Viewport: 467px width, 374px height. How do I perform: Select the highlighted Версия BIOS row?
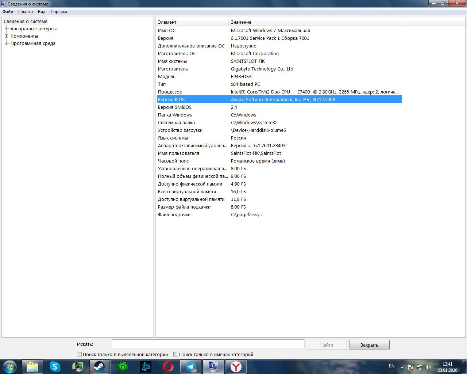[x=279, y=100]
